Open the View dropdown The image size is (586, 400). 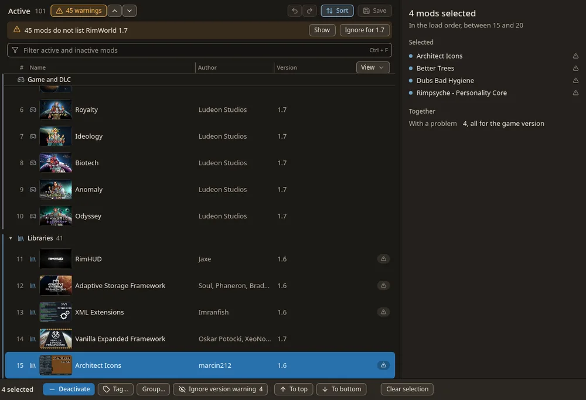373,67
